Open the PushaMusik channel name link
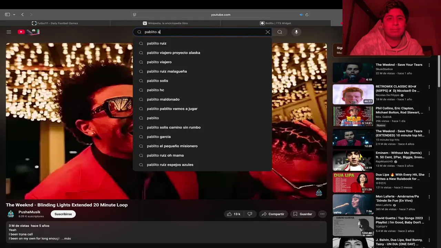441x248 pixels. (29, 212)
